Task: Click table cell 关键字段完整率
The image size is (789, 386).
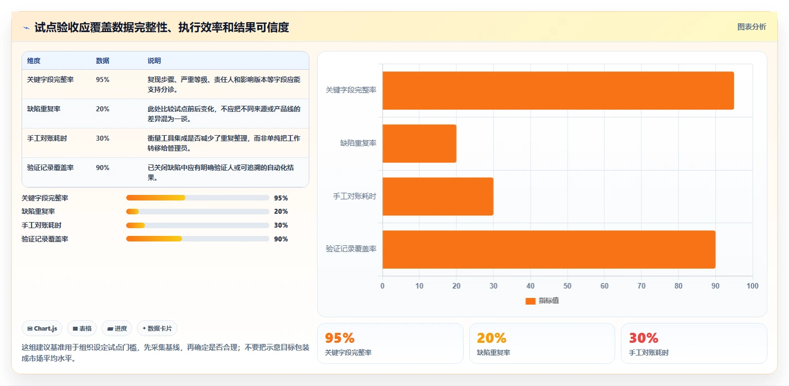Action: point(50,80)
